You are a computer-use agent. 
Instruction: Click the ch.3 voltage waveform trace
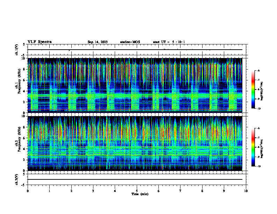pyautogui.click(x=135, y=179)
